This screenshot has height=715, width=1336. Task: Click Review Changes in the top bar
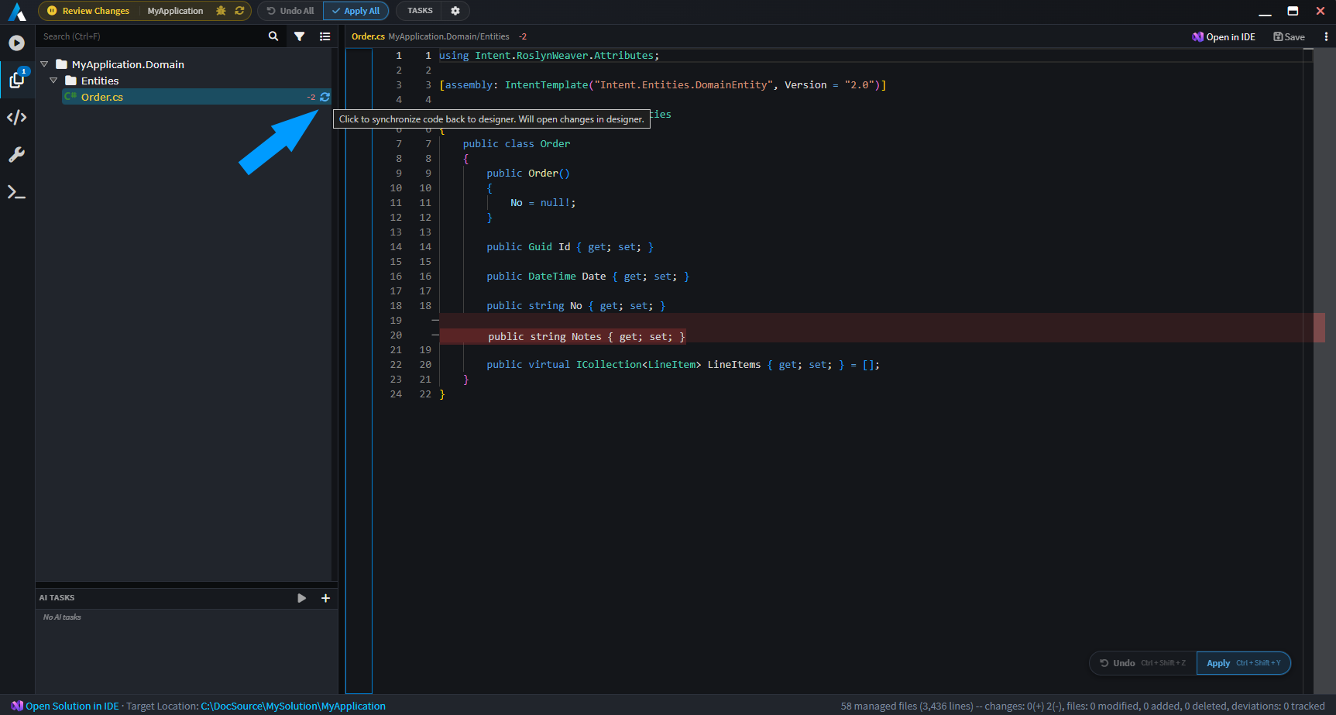click(96, 11)
